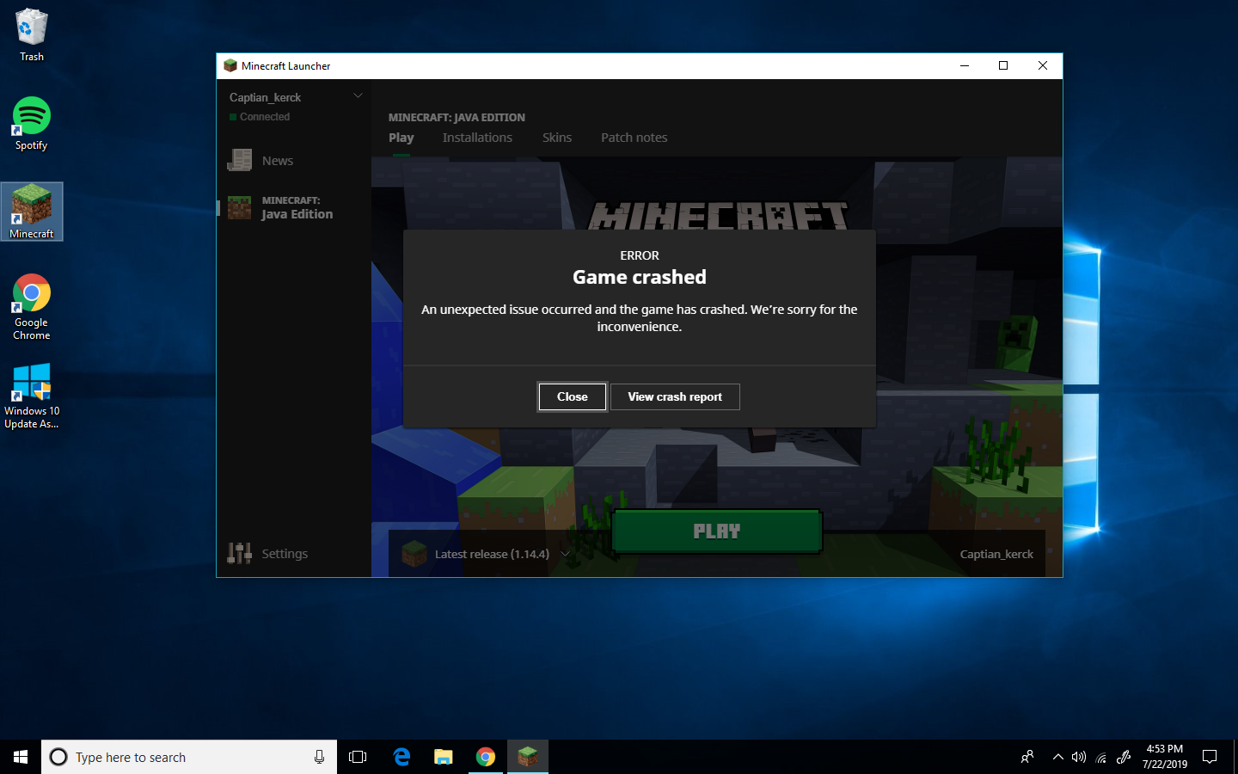Open the clock showing 4:53 PM
1238x774 pixels.
(x=1165, y=757)
